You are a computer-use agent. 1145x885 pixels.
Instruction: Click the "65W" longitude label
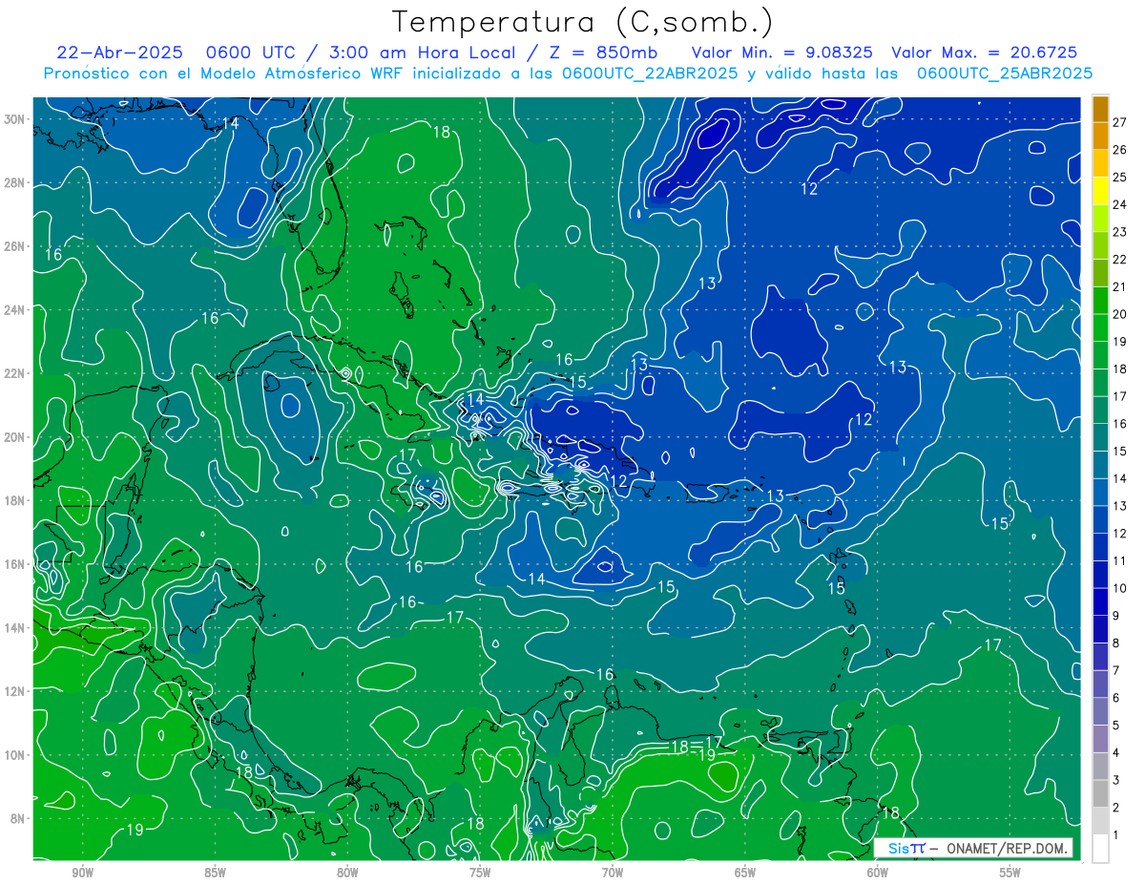tap(745, 873)
